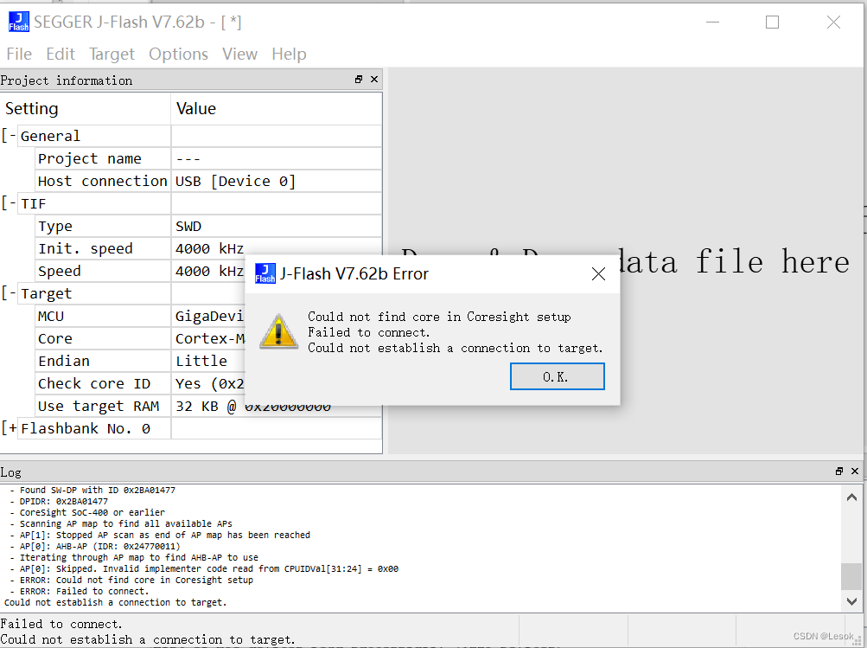
Task: Close the Project information panel
Action: (374, 80)
